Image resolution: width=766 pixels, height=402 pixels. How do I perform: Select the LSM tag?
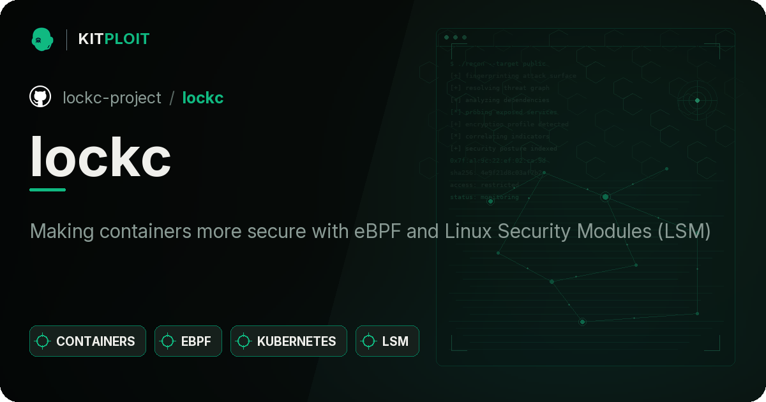click(x=387, y=341)
